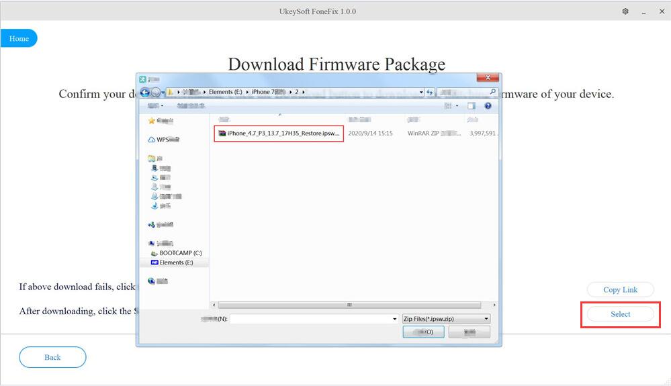This screenshot has width=671, height=386.
Task: Click the BOOTCAMP (C:) drive icon
Action: (x=154, y=253)
